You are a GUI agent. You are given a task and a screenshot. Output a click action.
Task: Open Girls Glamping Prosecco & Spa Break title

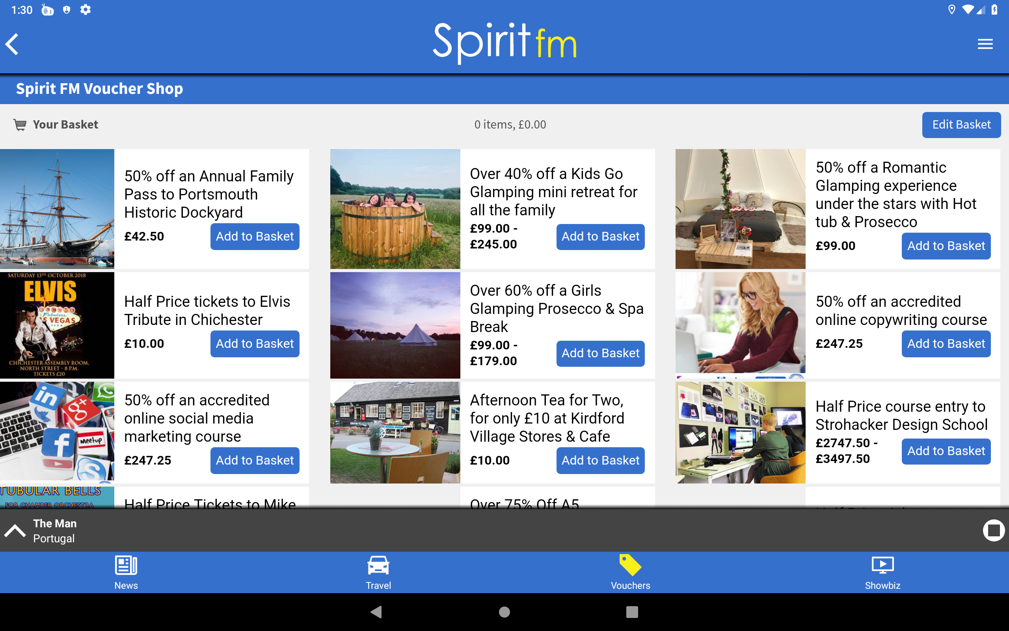(556, 308)
